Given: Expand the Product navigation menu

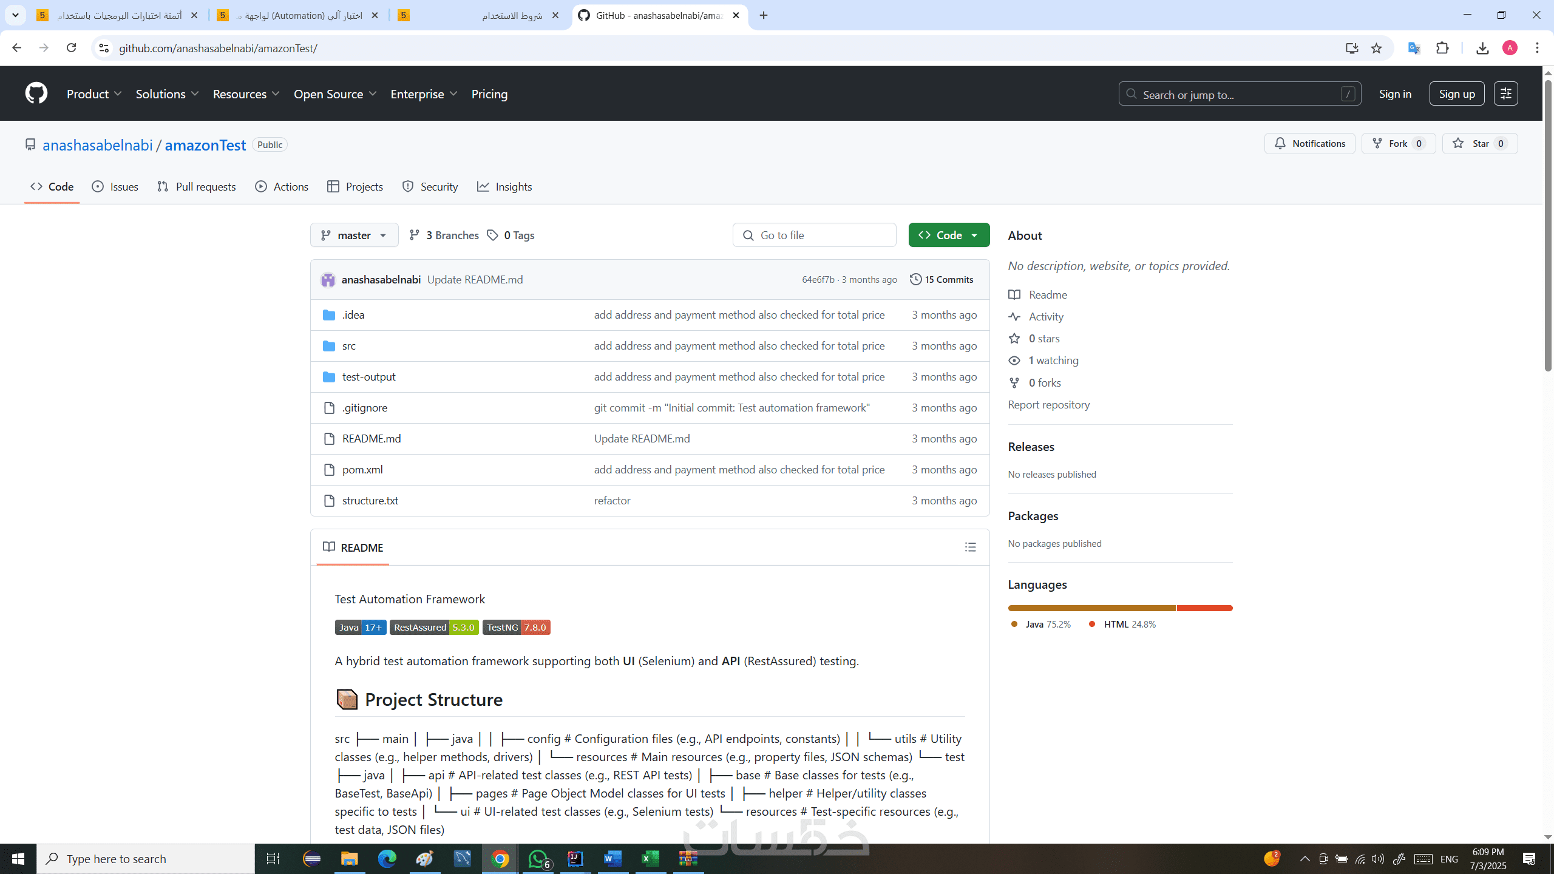Looking at the screenshot, I should (x=94, y=94).
